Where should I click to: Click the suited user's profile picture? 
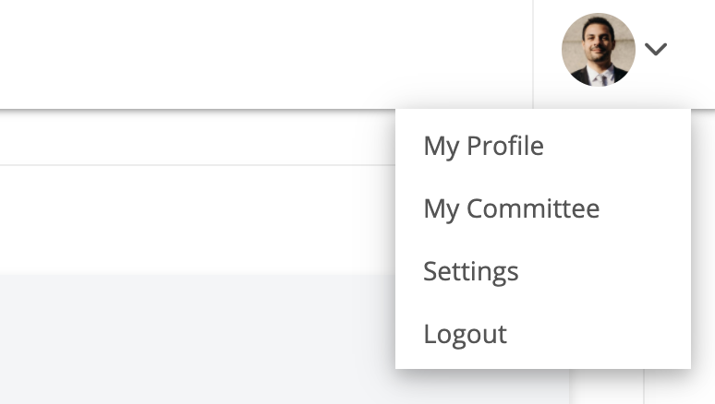pos(599,50)
